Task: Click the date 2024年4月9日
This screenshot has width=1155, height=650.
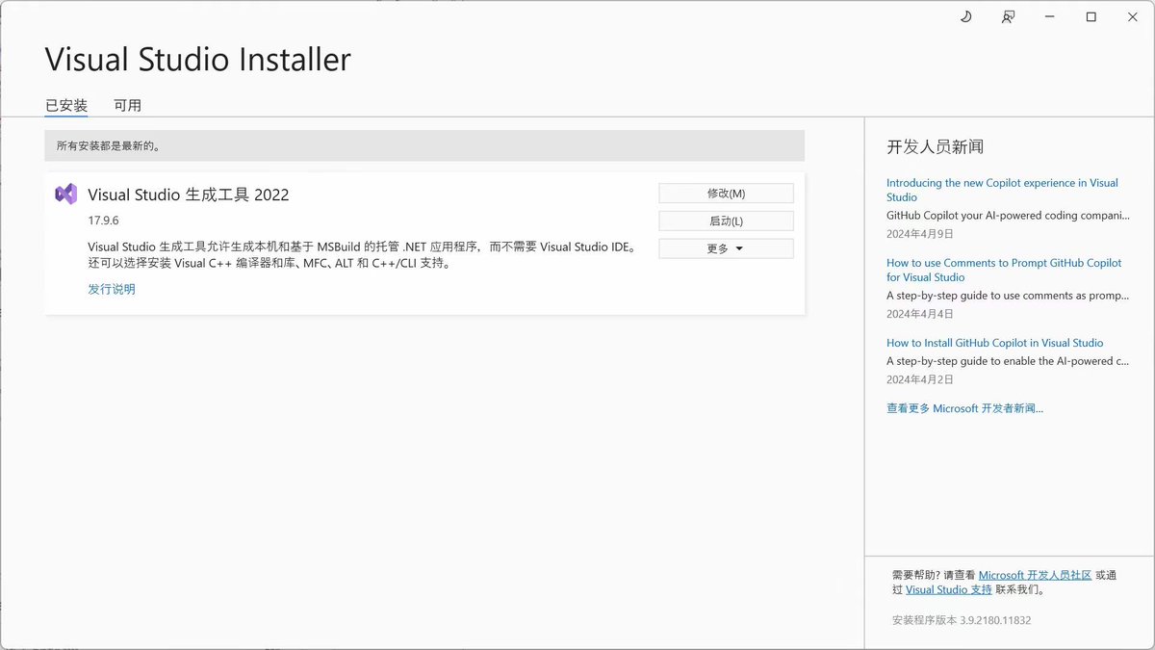Action: [x=920, y=234]
